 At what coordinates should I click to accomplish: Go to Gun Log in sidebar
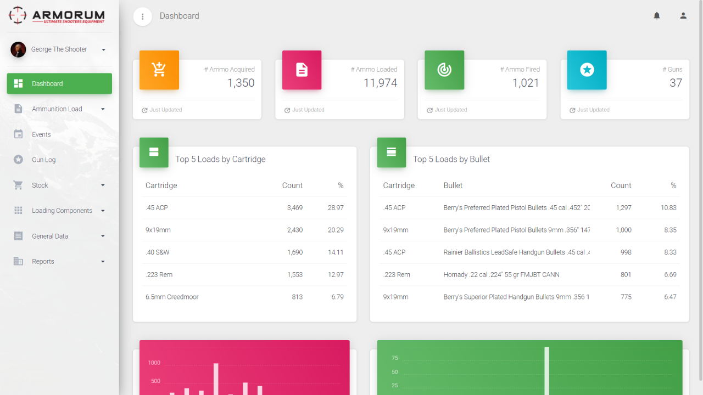click(x=44, y=160)
